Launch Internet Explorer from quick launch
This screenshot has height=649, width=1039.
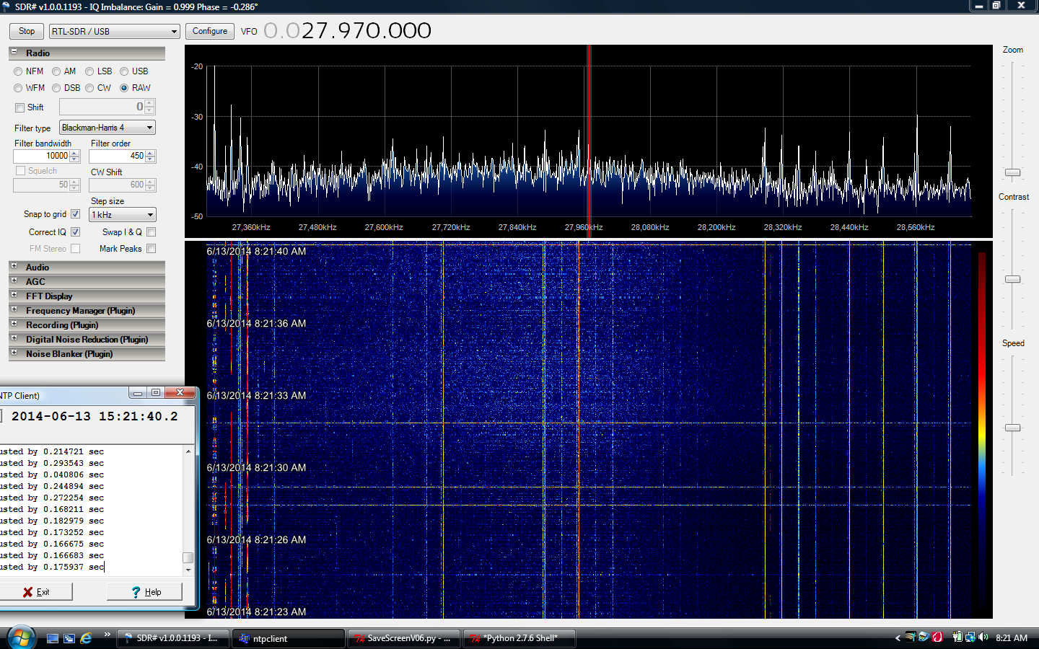(86, 638)
